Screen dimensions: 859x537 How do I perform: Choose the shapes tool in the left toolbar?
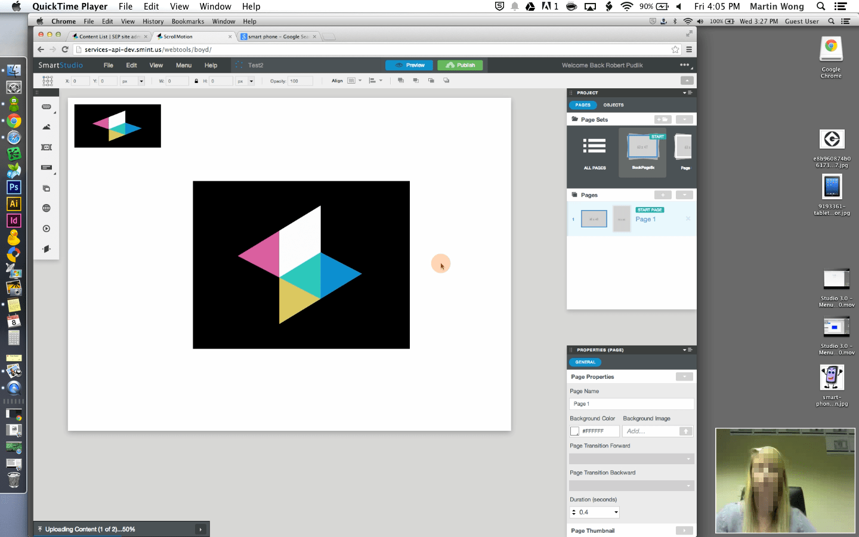pos(47,106)
